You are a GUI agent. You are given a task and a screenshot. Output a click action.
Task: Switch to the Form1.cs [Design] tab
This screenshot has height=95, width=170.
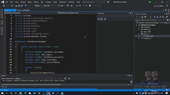23,10
